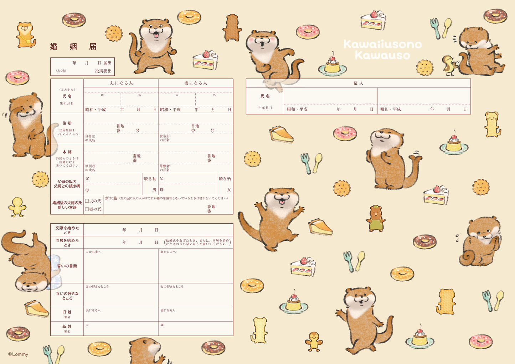Click the 役所提出 destination field

83,71
